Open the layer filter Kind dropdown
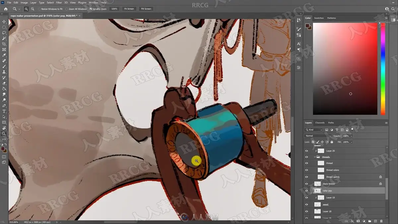Image resolution: width=398 pixels, height=224 pixels. click(314, 130)
